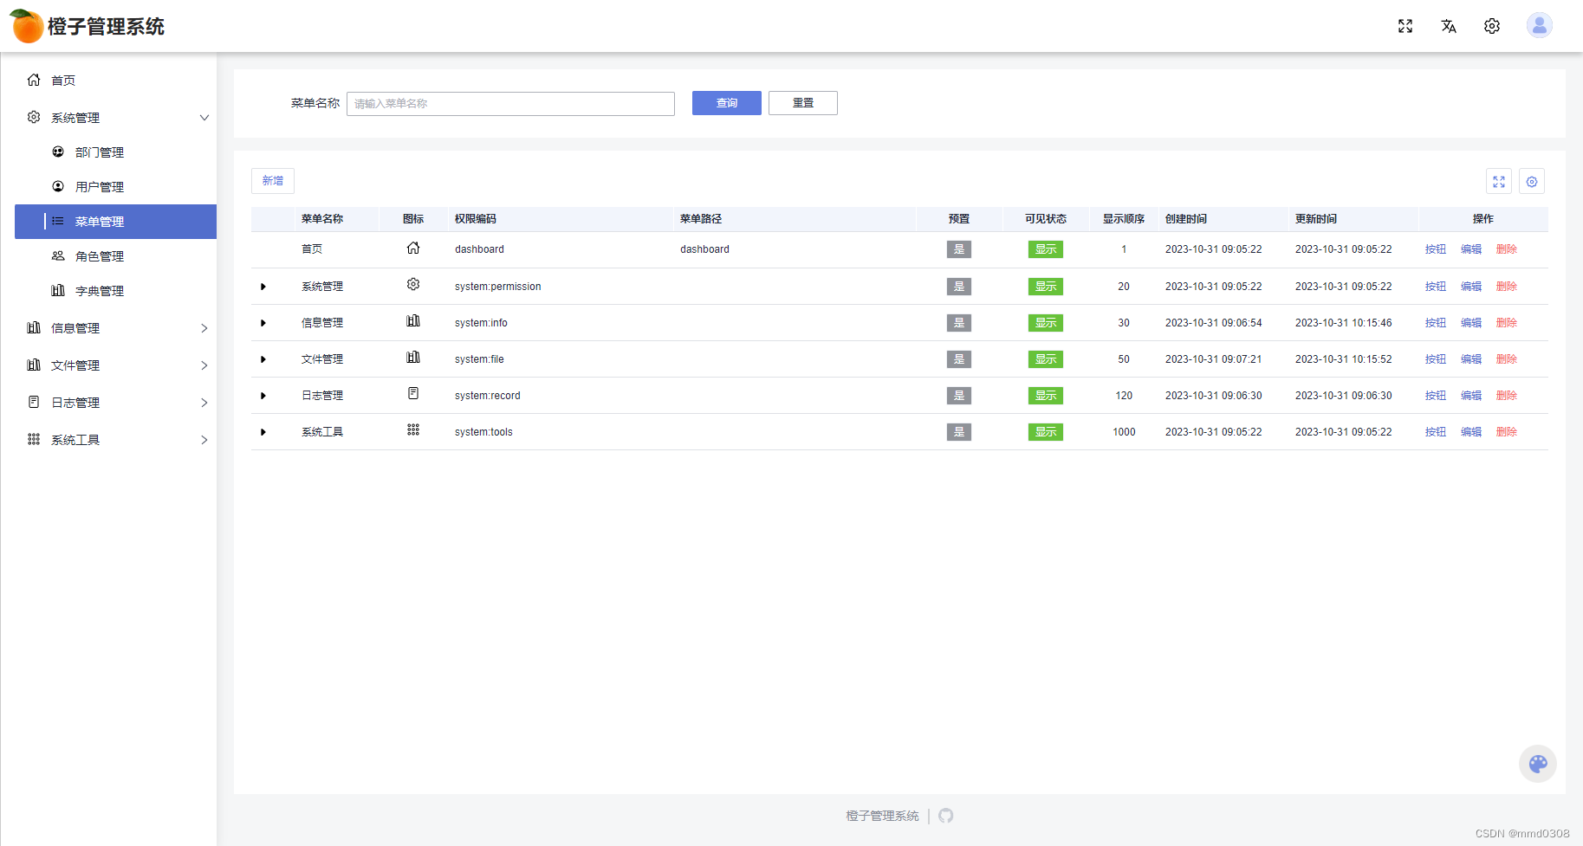This screenshot has height=846, width=1583.
Task: Click system:file permission code
Action: 479,359
